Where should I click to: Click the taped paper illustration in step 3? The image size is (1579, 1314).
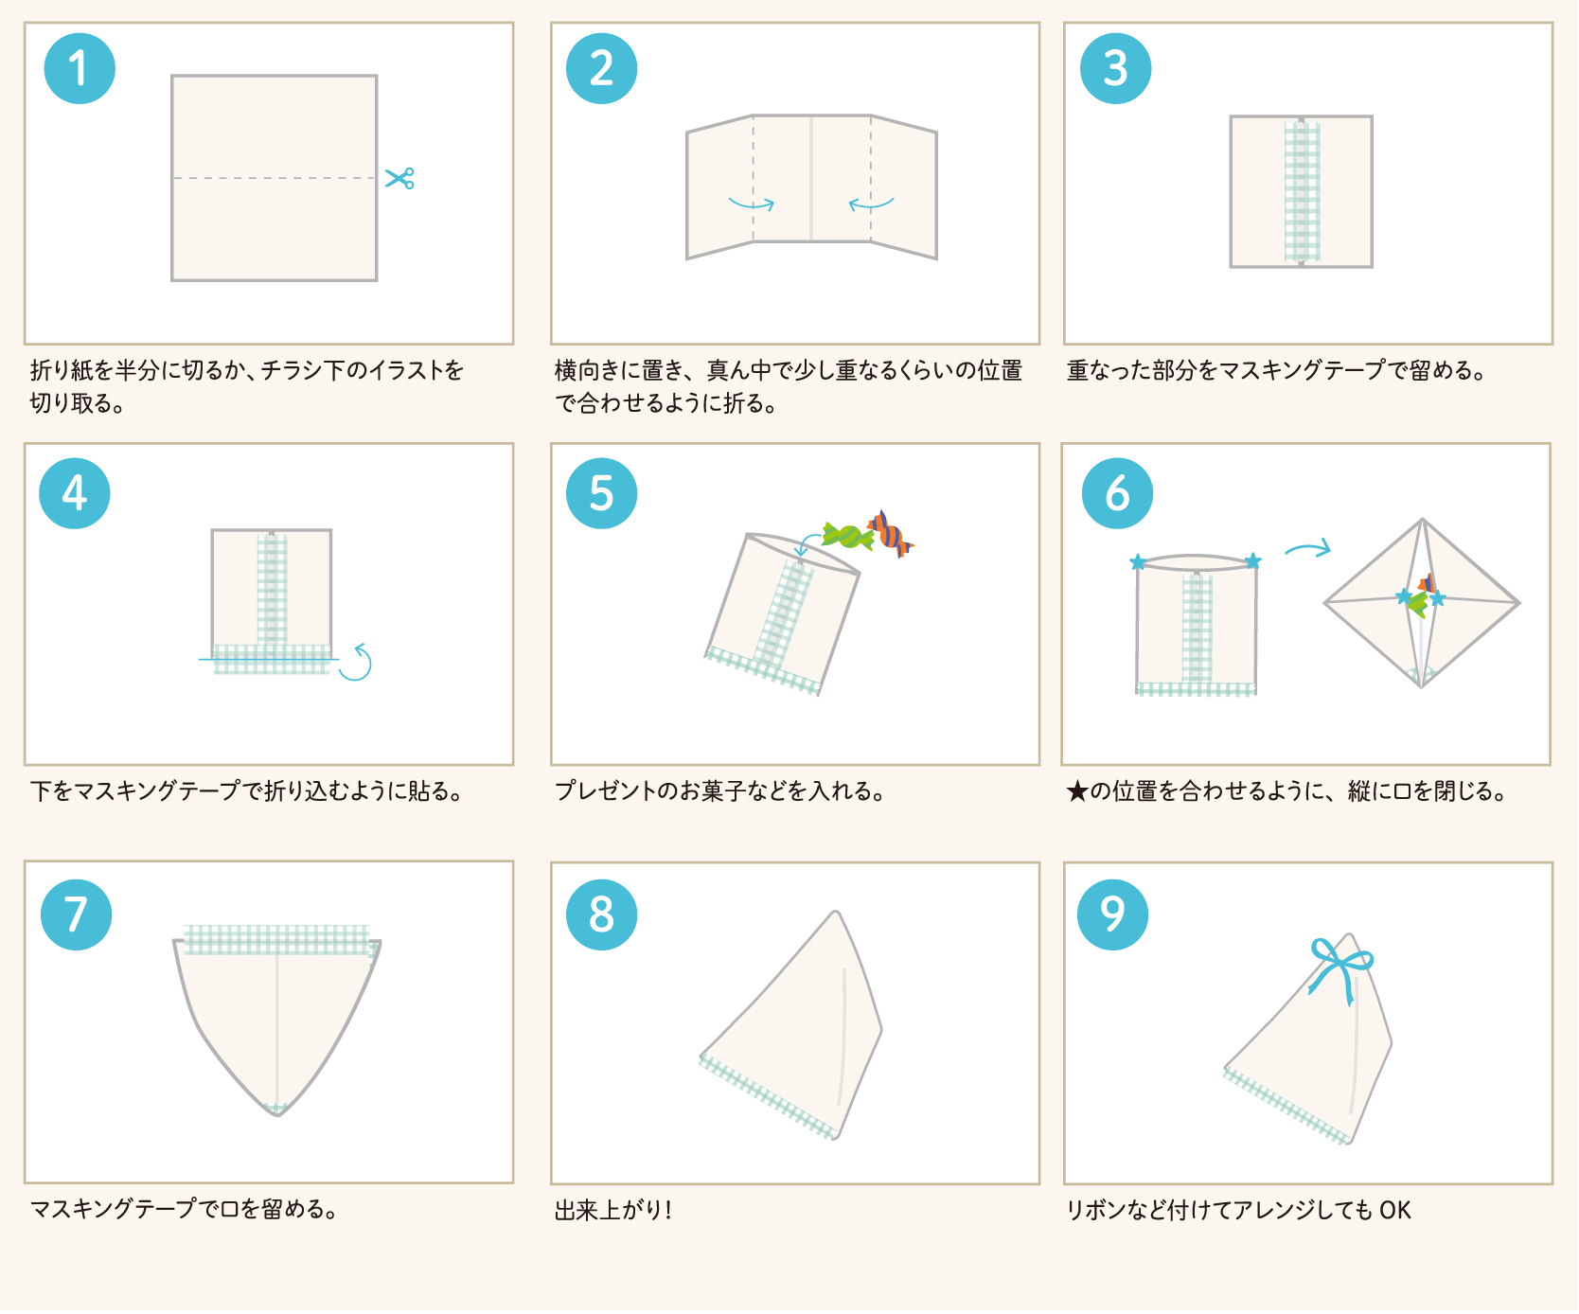click(1301, 191)
